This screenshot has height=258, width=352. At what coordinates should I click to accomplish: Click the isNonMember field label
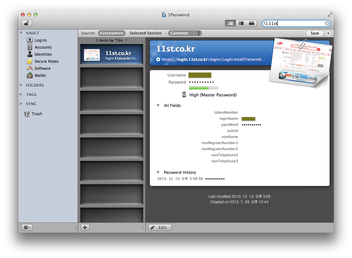tap(226, 112)
